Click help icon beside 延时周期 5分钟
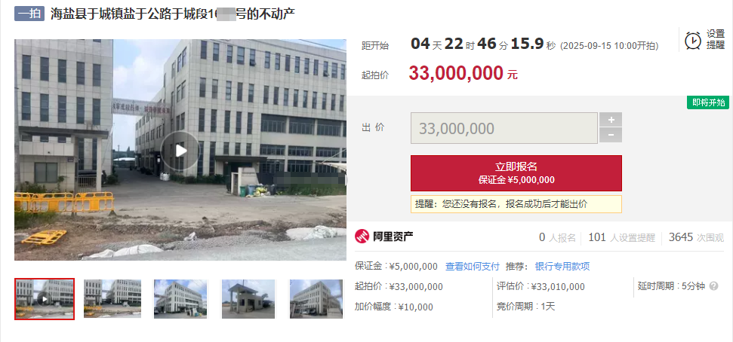Viewport: 733px width, 342px height. tap(713, 286)
